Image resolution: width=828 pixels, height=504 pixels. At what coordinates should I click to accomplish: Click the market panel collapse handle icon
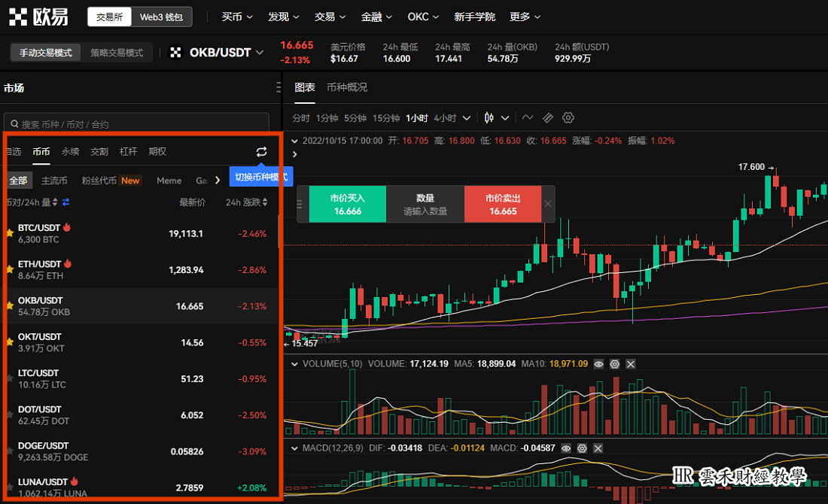(279, 87)
